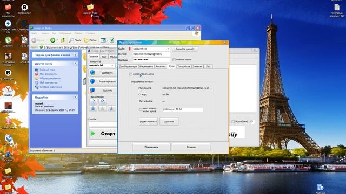Screen dimensions: 346x194
Task: Open Search (Поиск) in Explorer toolbar
Action: pos(75,40)
